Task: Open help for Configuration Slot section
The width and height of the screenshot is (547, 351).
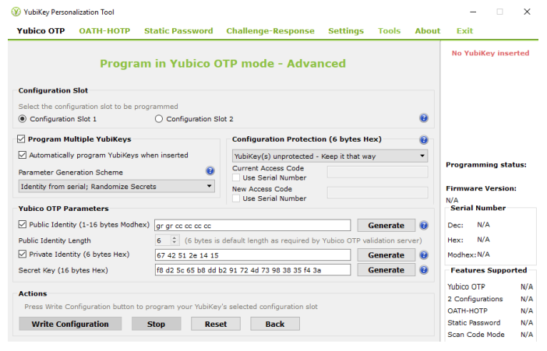Action: pos(424,118)
